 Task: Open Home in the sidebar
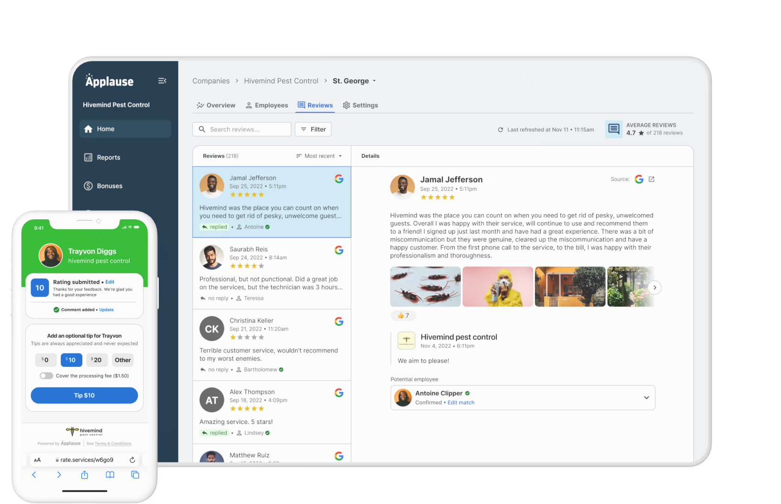(x=125, y=129)
